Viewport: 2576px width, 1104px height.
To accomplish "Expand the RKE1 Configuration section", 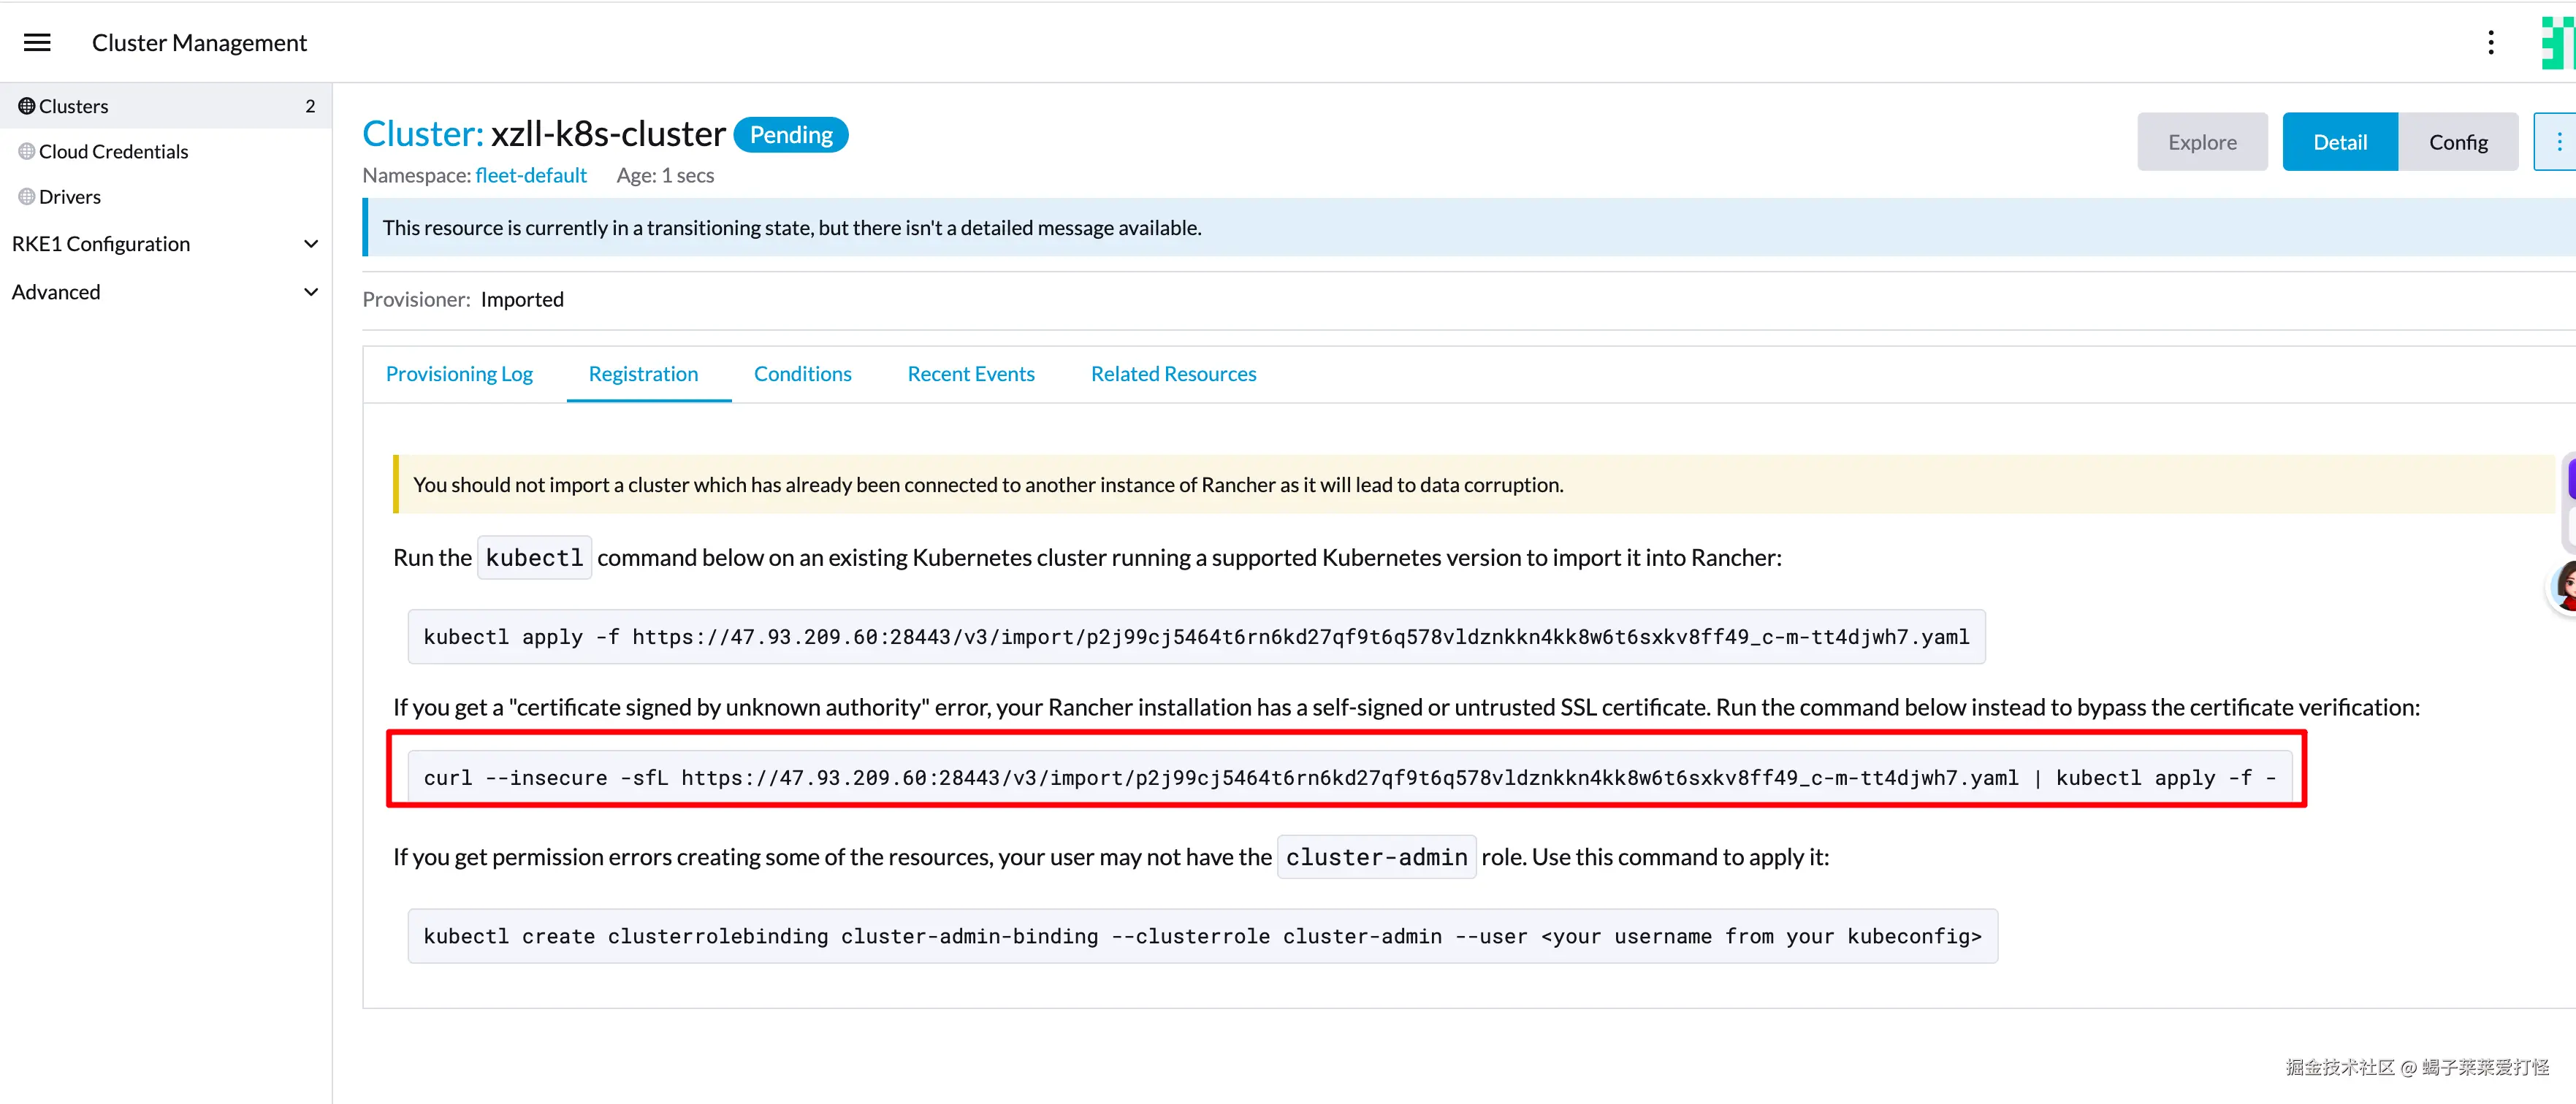I will 311,244.
